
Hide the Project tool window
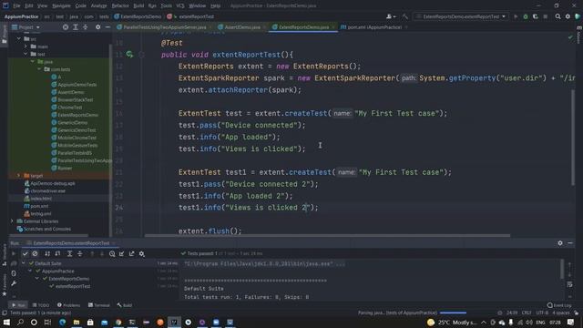[x=107, y=27]
